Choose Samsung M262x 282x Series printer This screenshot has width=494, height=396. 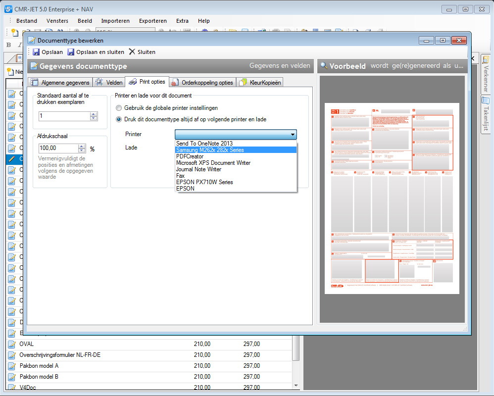click(x=210, y=150)
